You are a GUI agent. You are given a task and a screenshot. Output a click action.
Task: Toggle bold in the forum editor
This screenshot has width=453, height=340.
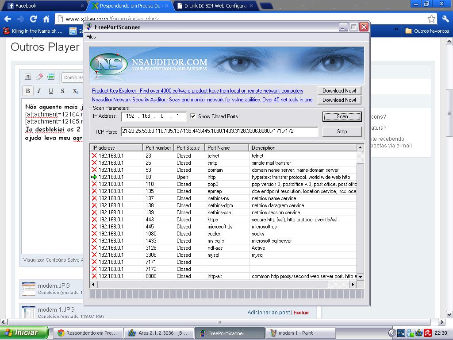pos(28,91)
